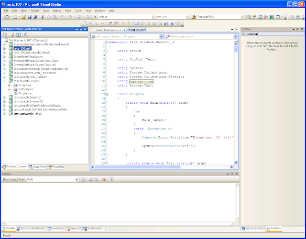Open the ReplacePolicy find combo box

tap(242, 17)
